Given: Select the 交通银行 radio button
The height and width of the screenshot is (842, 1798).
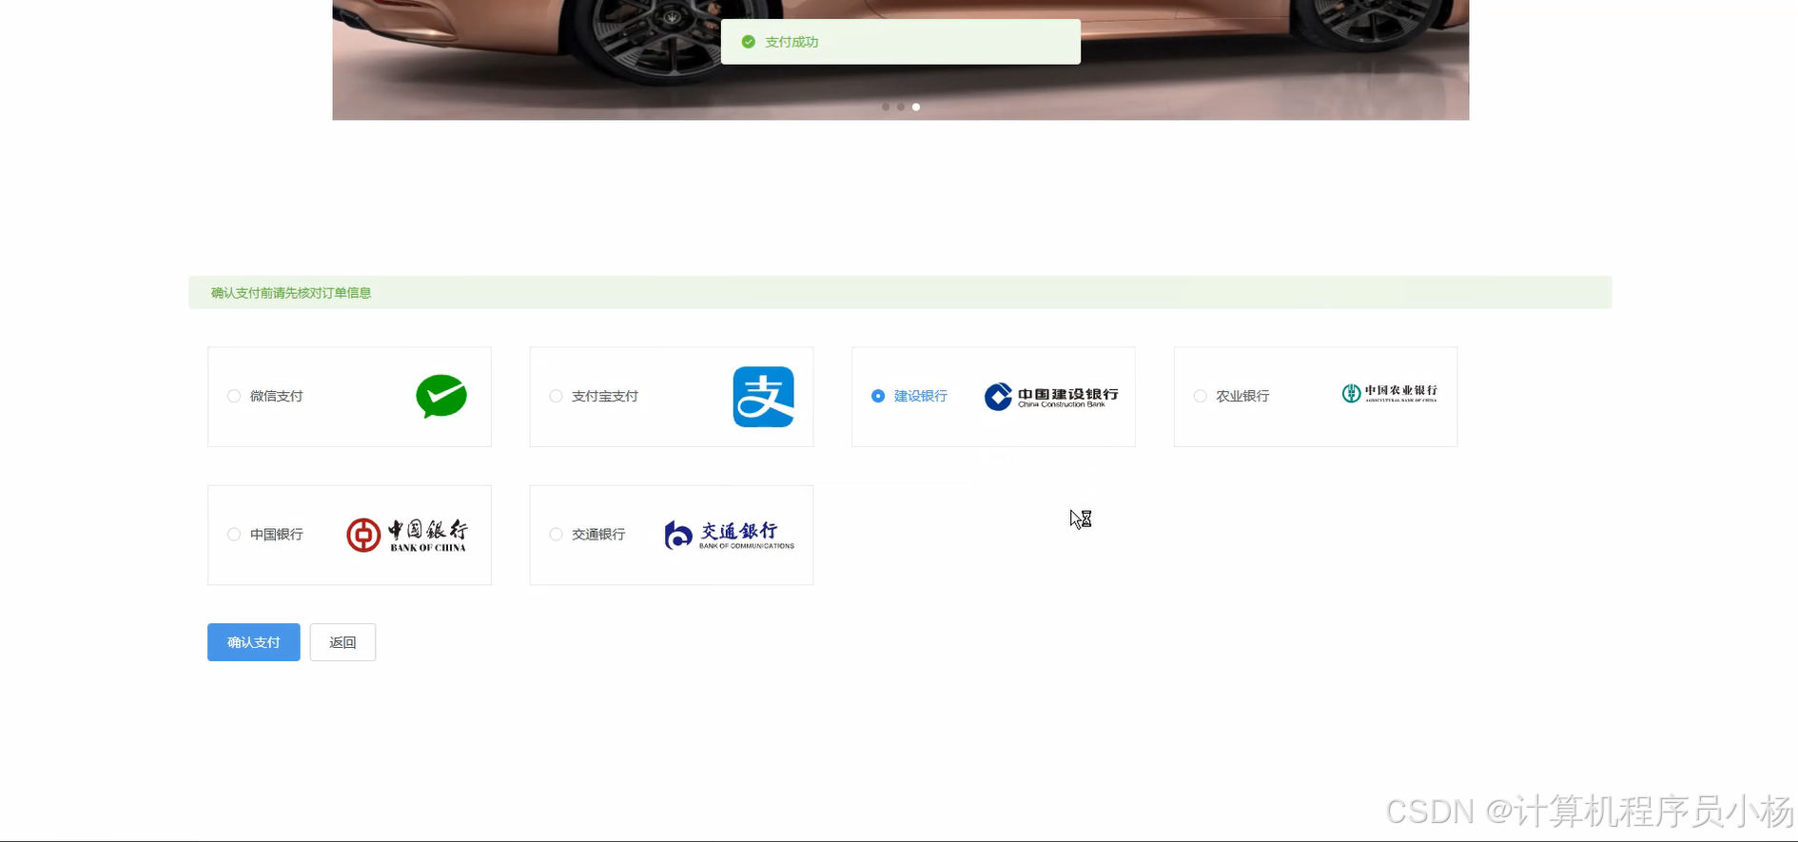Looking at the screenshot, I should [556, 535].
